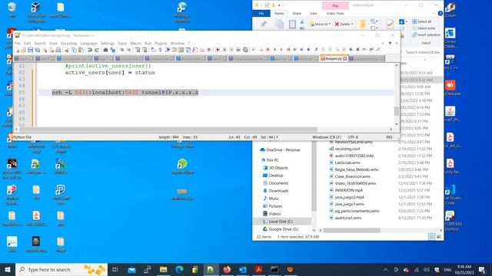
Task: Select the Video Tools tab in Explorer
Action: pyautogui.click(x=335, y=14)
